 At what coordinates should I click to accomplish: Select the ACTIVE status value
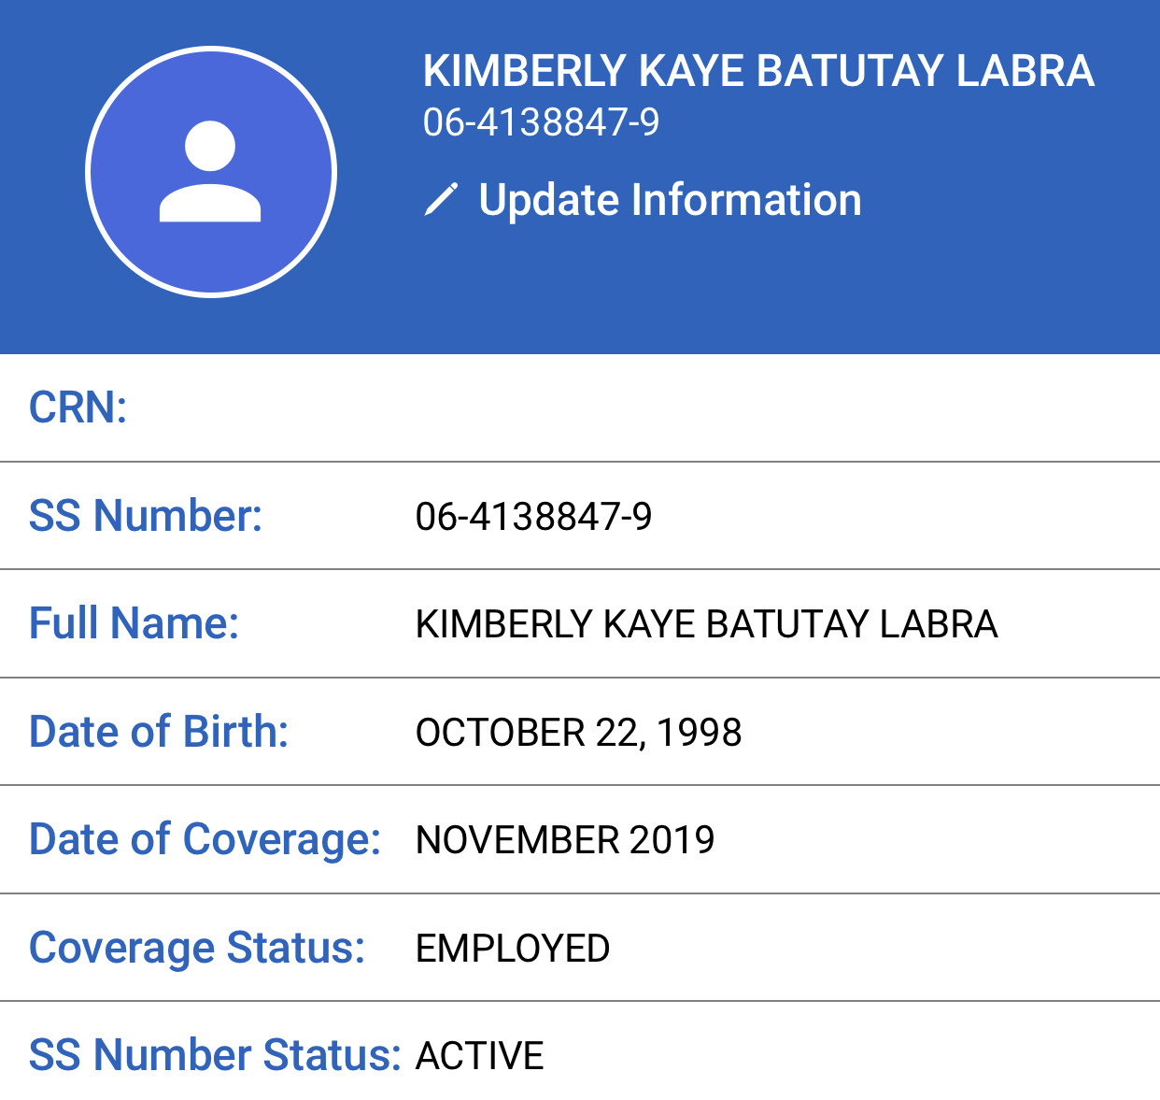pyautogui.click(x=480, y=1056)
